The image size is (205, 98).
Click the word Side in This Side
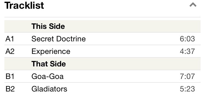pyautogui.click(x=57, y=26)
